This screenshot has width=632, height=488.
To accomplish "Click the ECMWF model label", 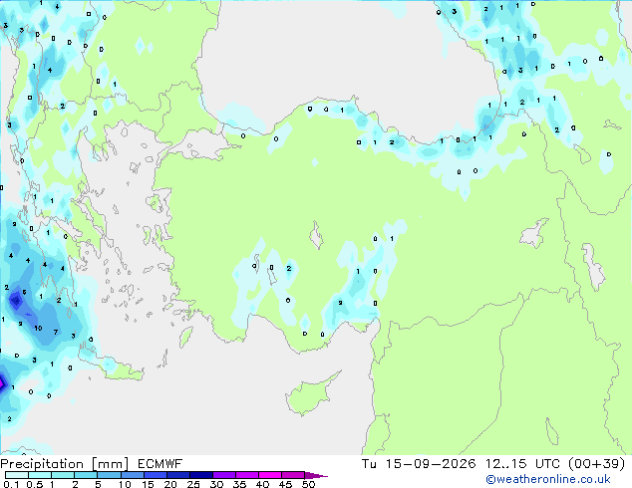I will pyautogui.click(x=159, y=464).
